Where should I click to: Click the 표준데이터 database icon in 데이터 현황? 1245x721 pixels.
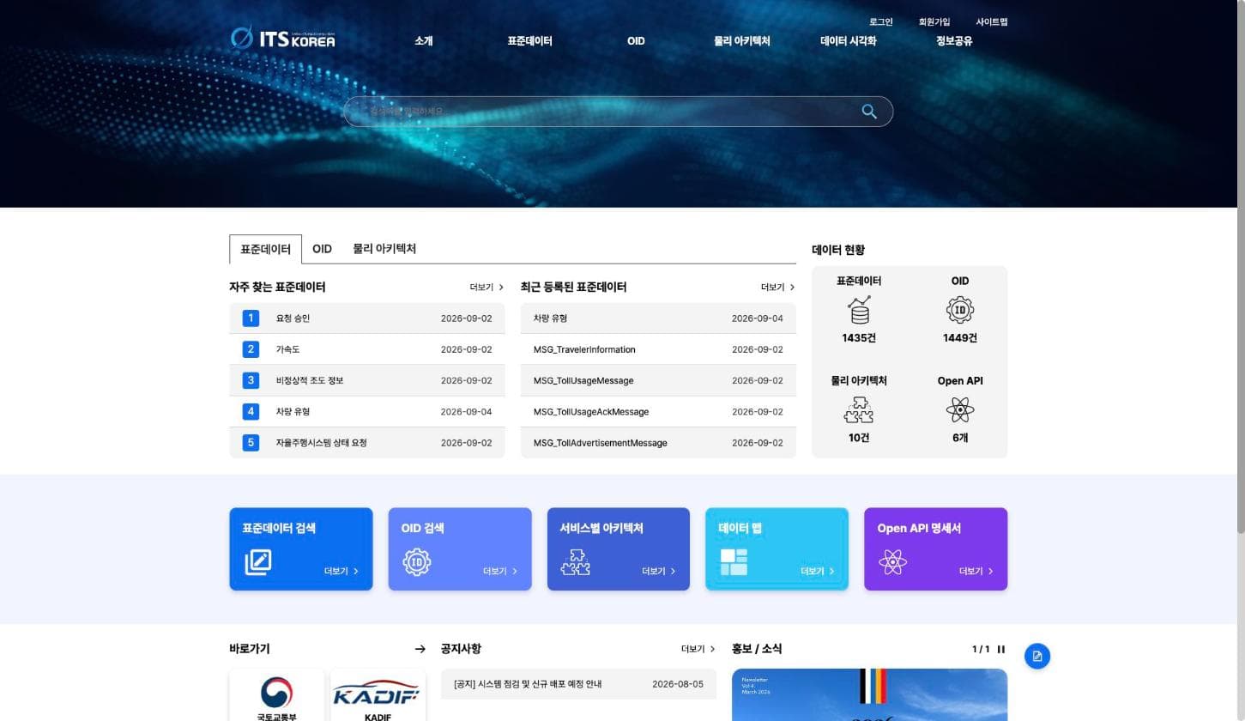coord(858,310)
